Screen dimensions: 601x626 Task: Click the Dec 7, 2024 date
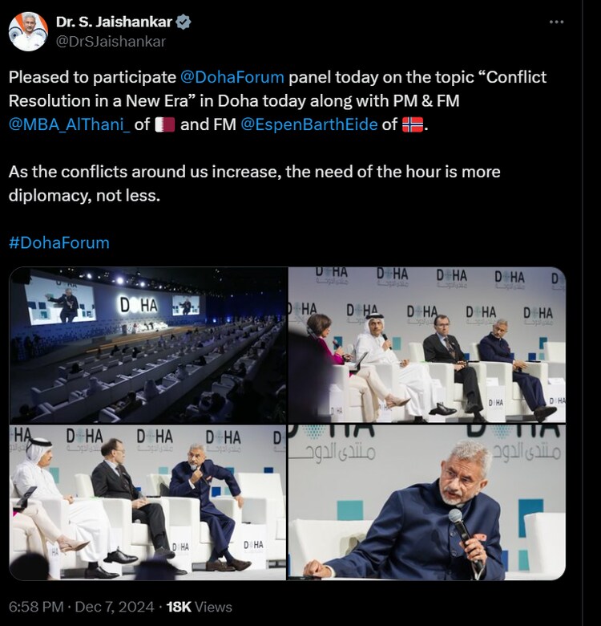pyautogui.click(x=116, y=607)
